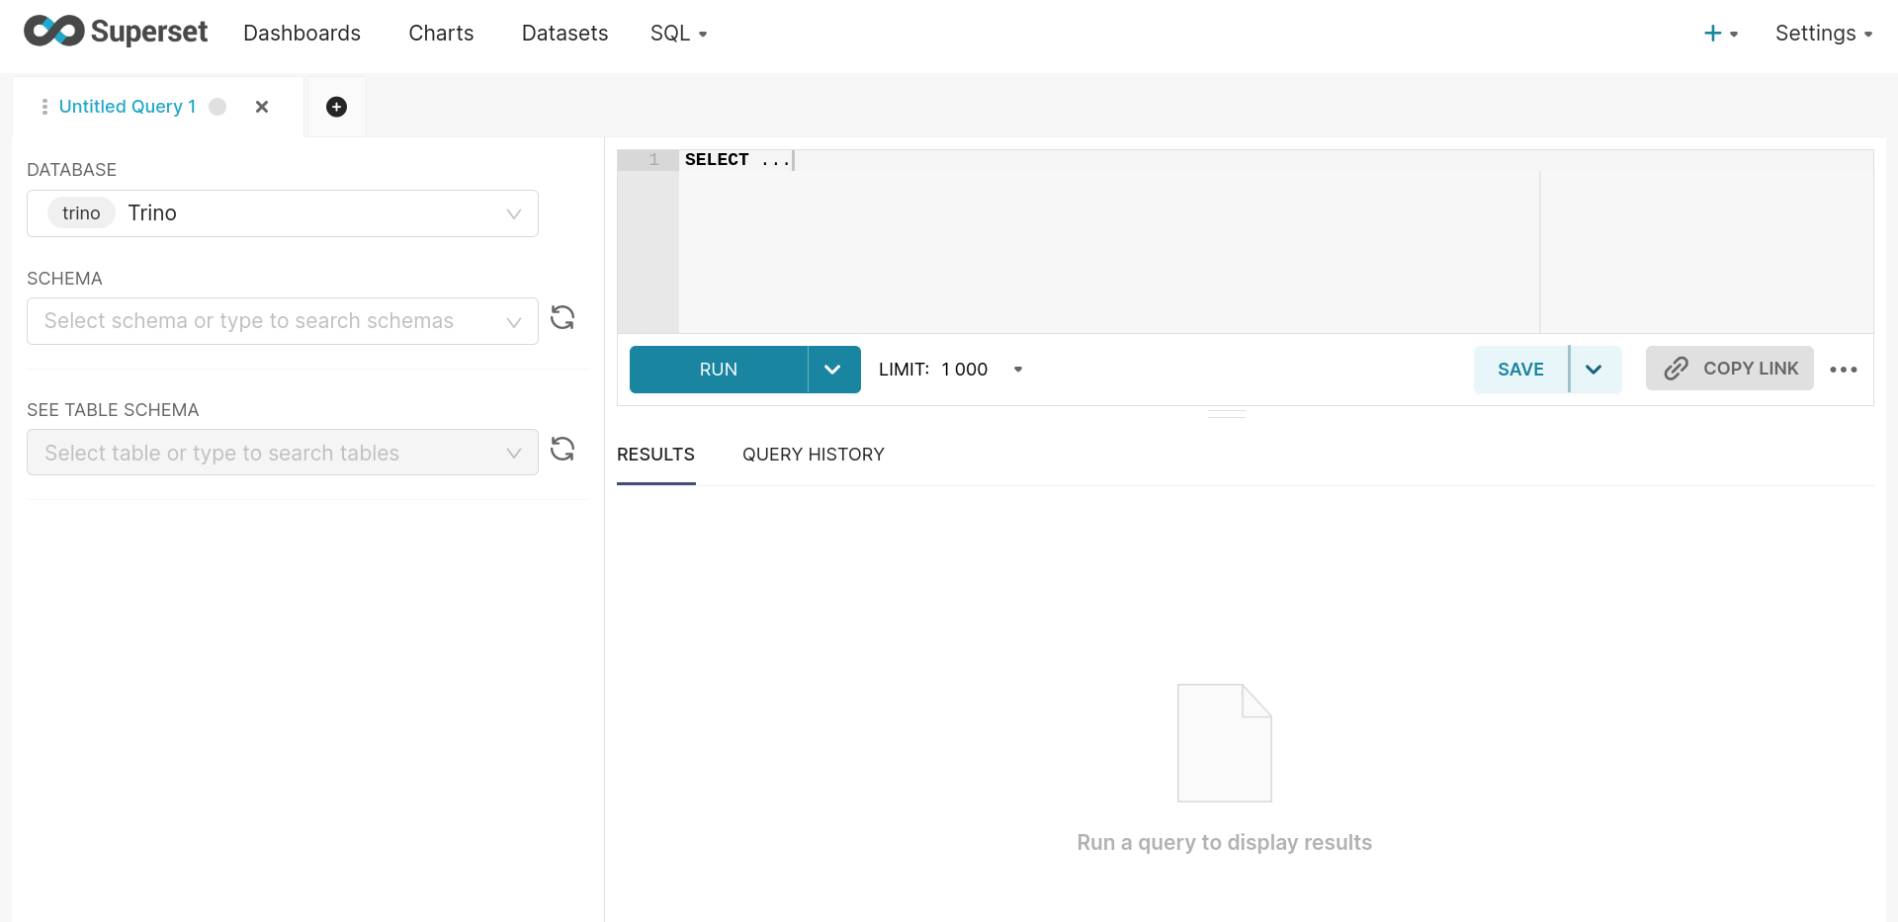Select the Results tab
Viewport: 1898px width, 922px height.
[x=655, y=455]
